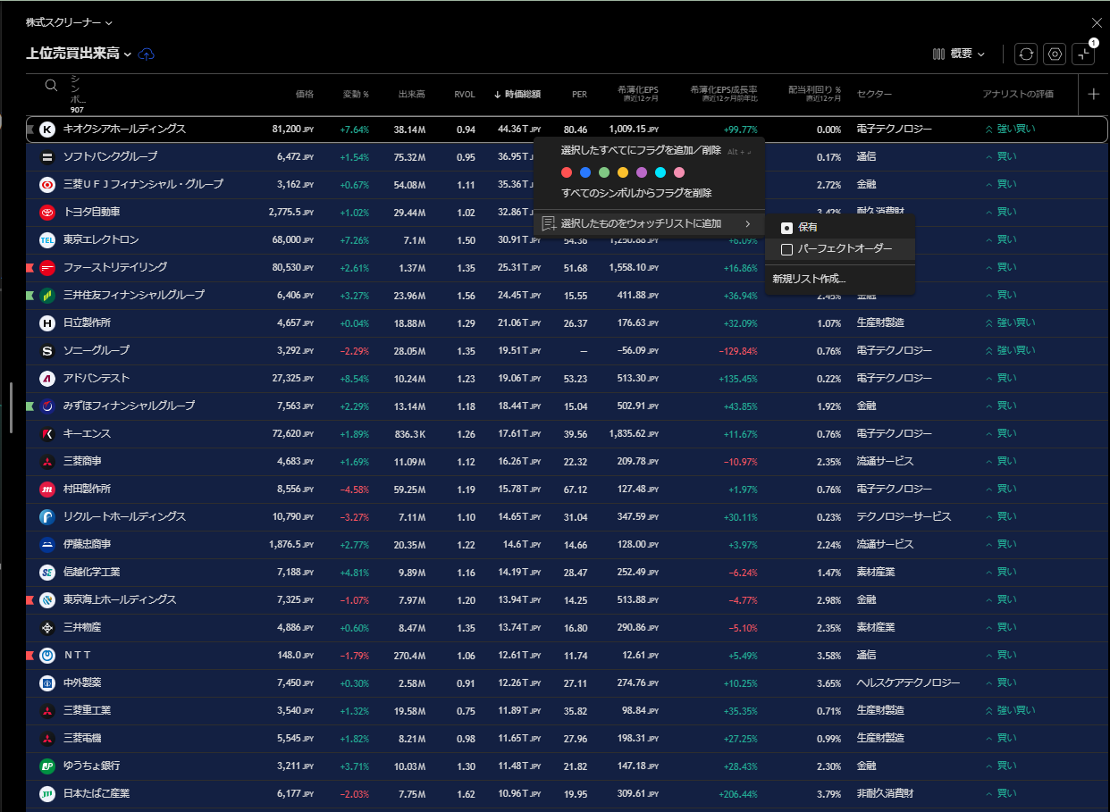Expand 選択したものをウォッチリストに追加 submenu arrow
This screenshot has width=1110, height=812.
click(747, 223)
